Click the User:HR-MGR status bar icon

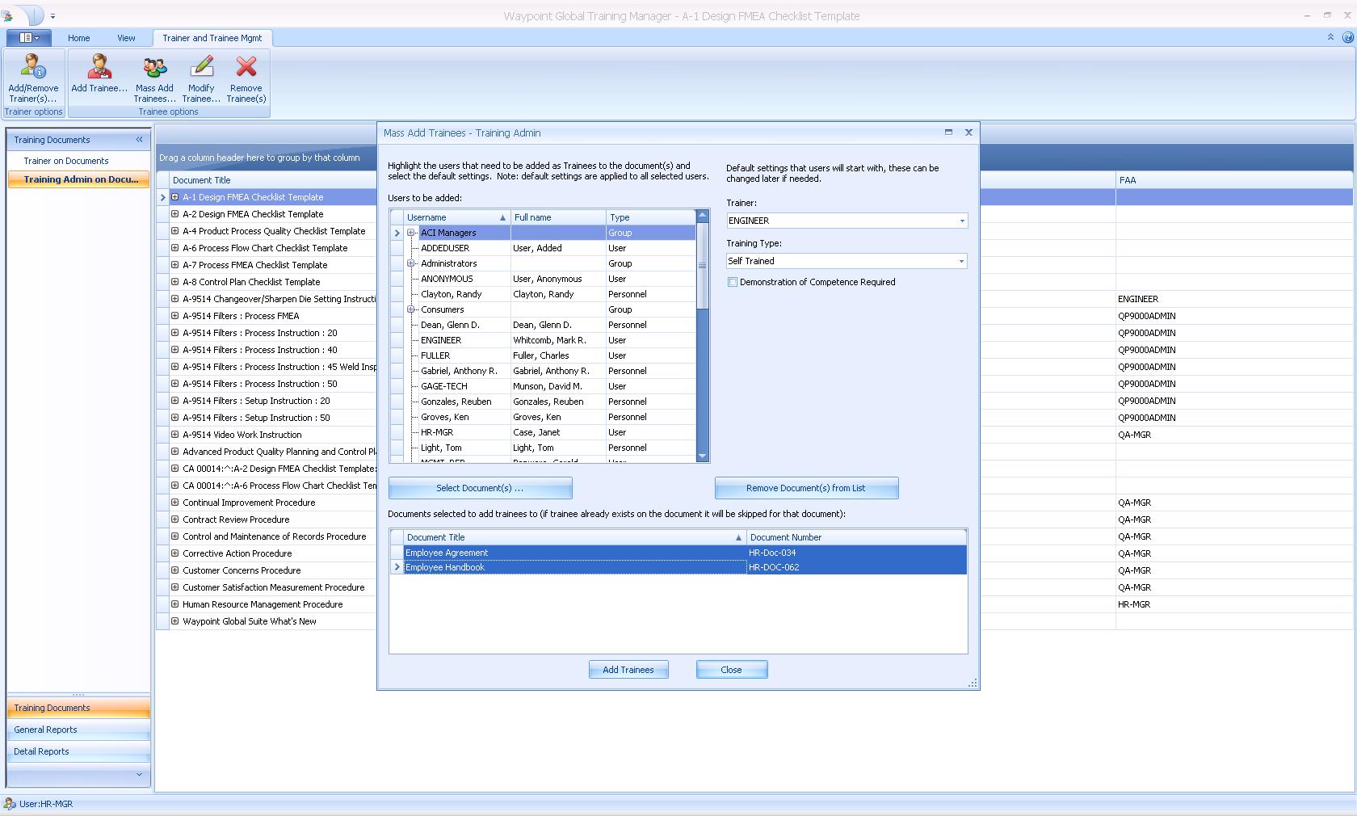pyautogui.click(x=9, y=804)
